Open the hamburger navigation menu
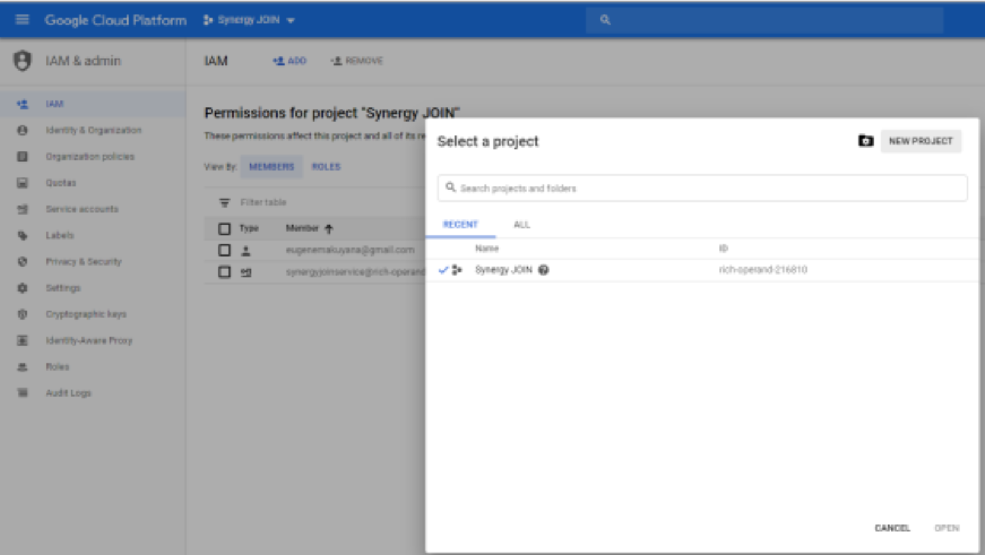The image size is (985, 555). point(22,20)
